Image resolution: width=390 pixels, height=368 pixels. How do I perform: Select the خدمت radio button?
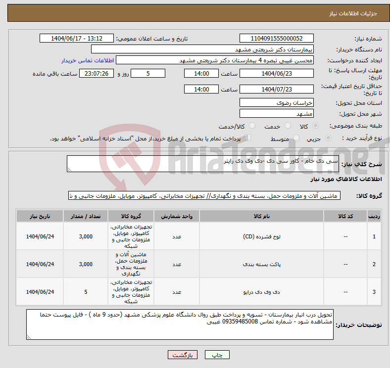point(288,126)
